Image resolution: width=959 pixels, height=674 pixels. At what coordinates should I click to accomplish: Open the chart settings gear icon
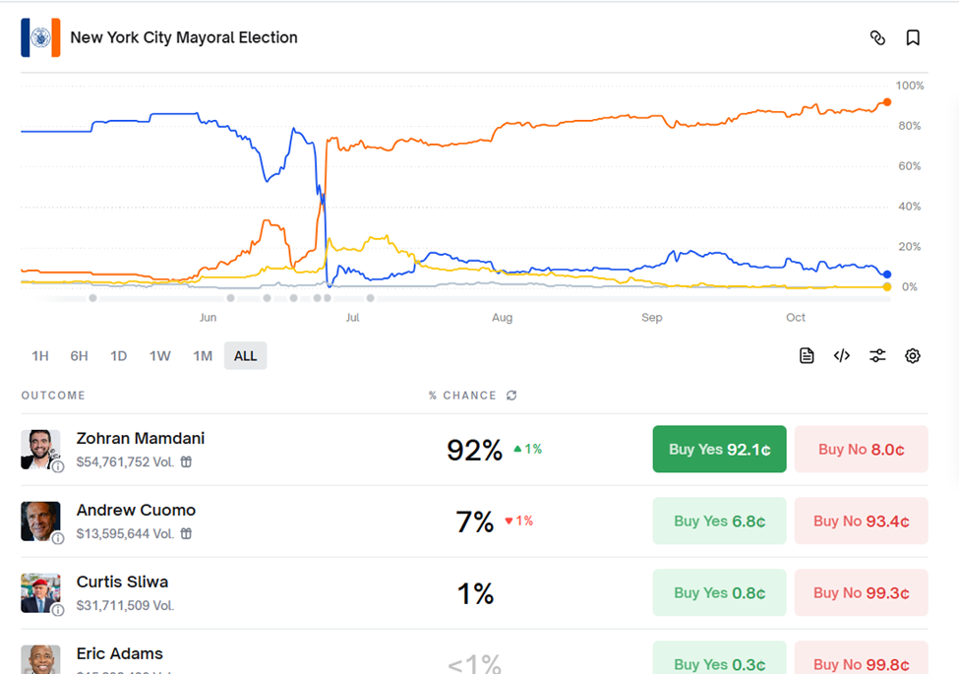pyautogui.click(x=913, y=356)
